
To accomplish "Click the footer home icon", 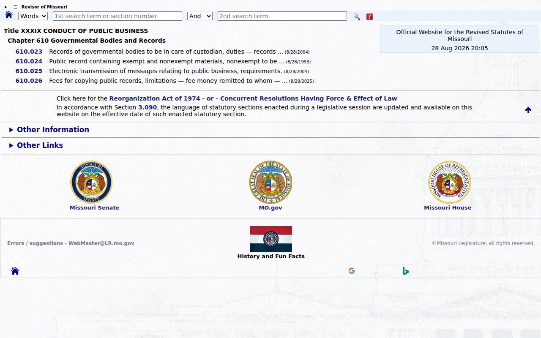I will (15, 271).
